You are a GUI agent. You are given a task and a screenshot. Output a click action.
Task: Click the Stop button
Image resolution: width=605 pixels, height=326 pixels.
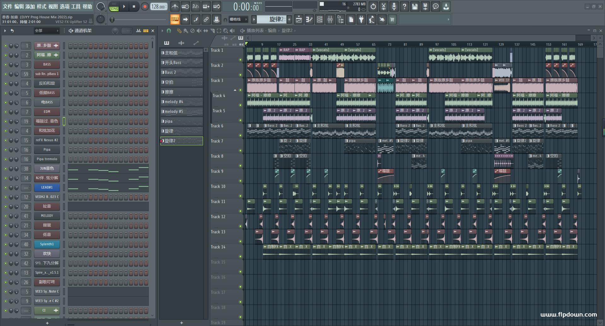(134, 7)
